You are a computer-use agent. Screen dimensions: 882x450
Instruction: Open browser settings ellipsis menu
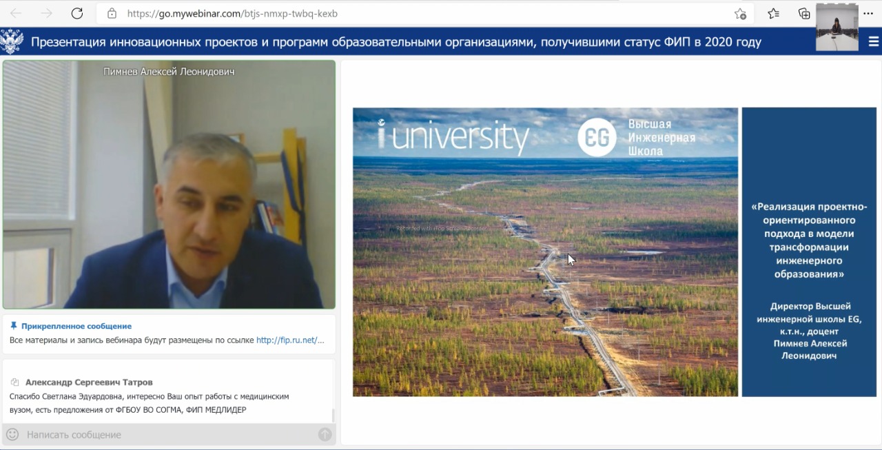tap(868, 14)
